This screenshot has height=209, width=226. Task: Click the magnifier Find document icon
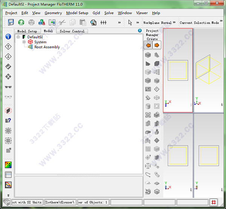[x=93, y=23]
